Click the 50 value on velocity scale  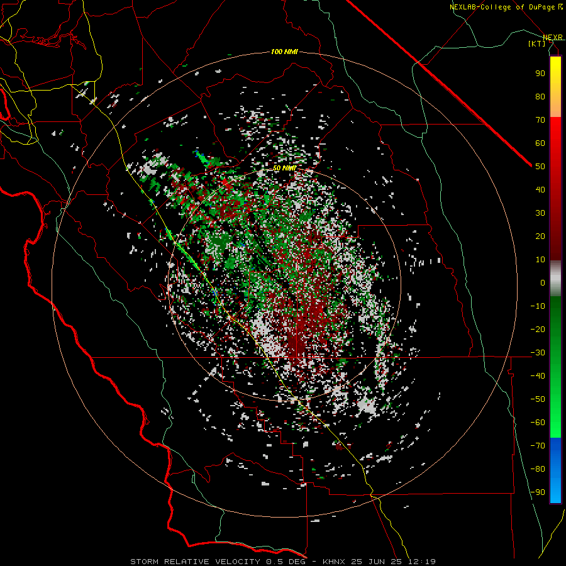pos(540,167)
